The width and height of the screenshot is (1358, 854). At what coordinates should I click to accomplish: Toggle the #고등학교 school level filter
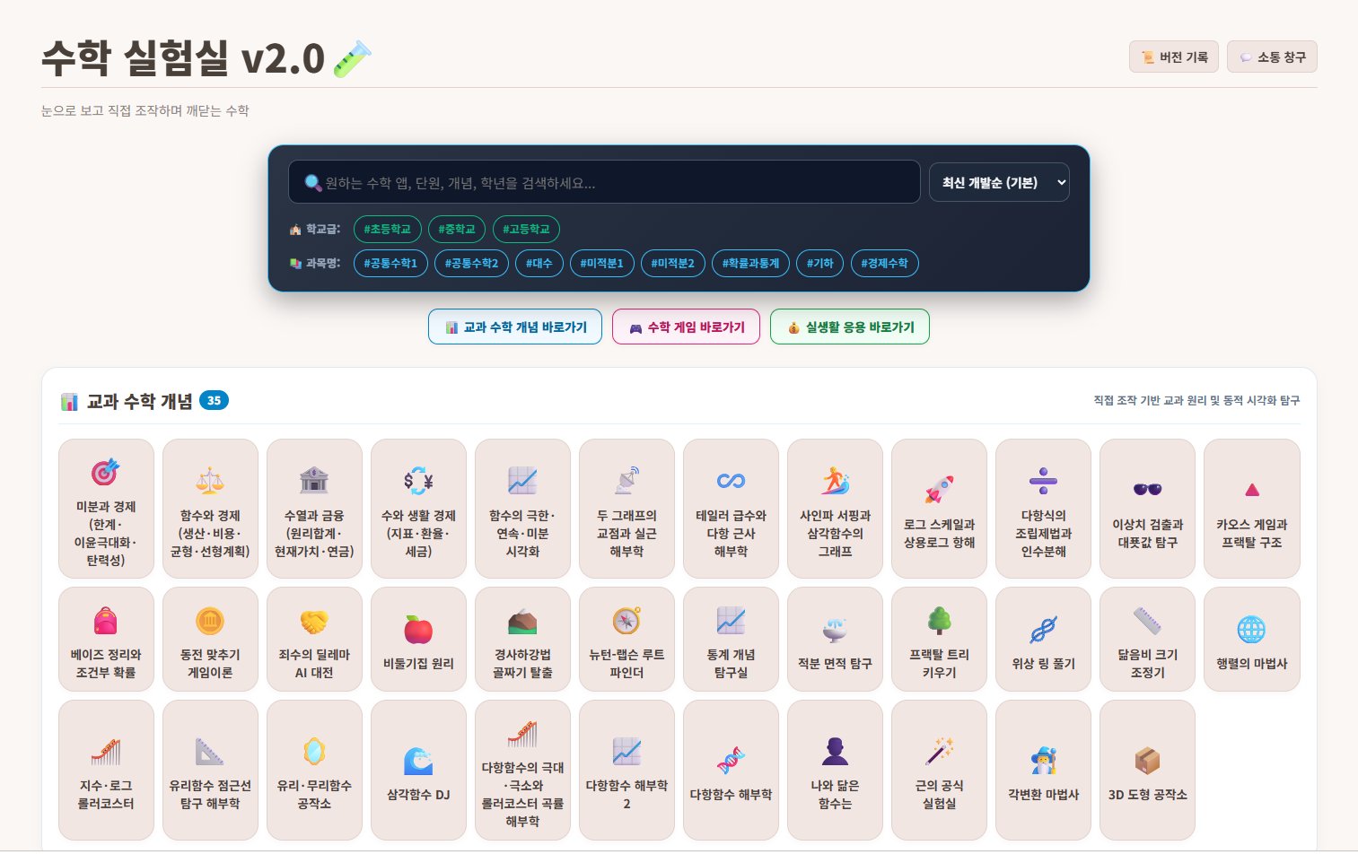(526, 229)
